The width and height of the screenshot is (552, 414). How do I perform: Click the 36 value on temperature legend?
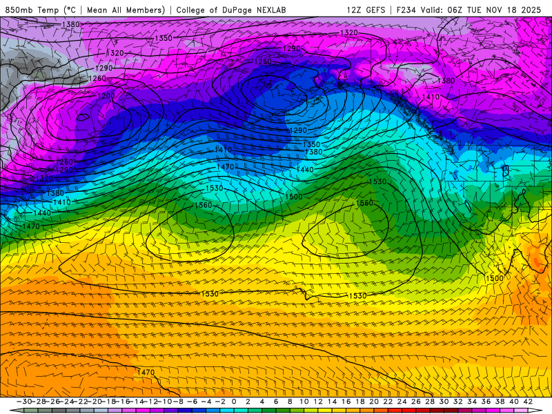(x=486, y=402)
